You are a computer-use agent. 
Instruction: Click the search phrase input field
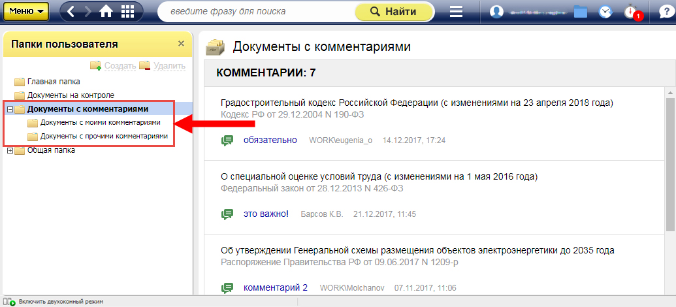tap(258, 12)
